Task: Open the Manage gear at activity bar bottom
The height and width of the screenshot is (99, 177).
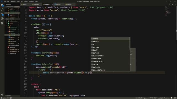Action: coord(2,95)
